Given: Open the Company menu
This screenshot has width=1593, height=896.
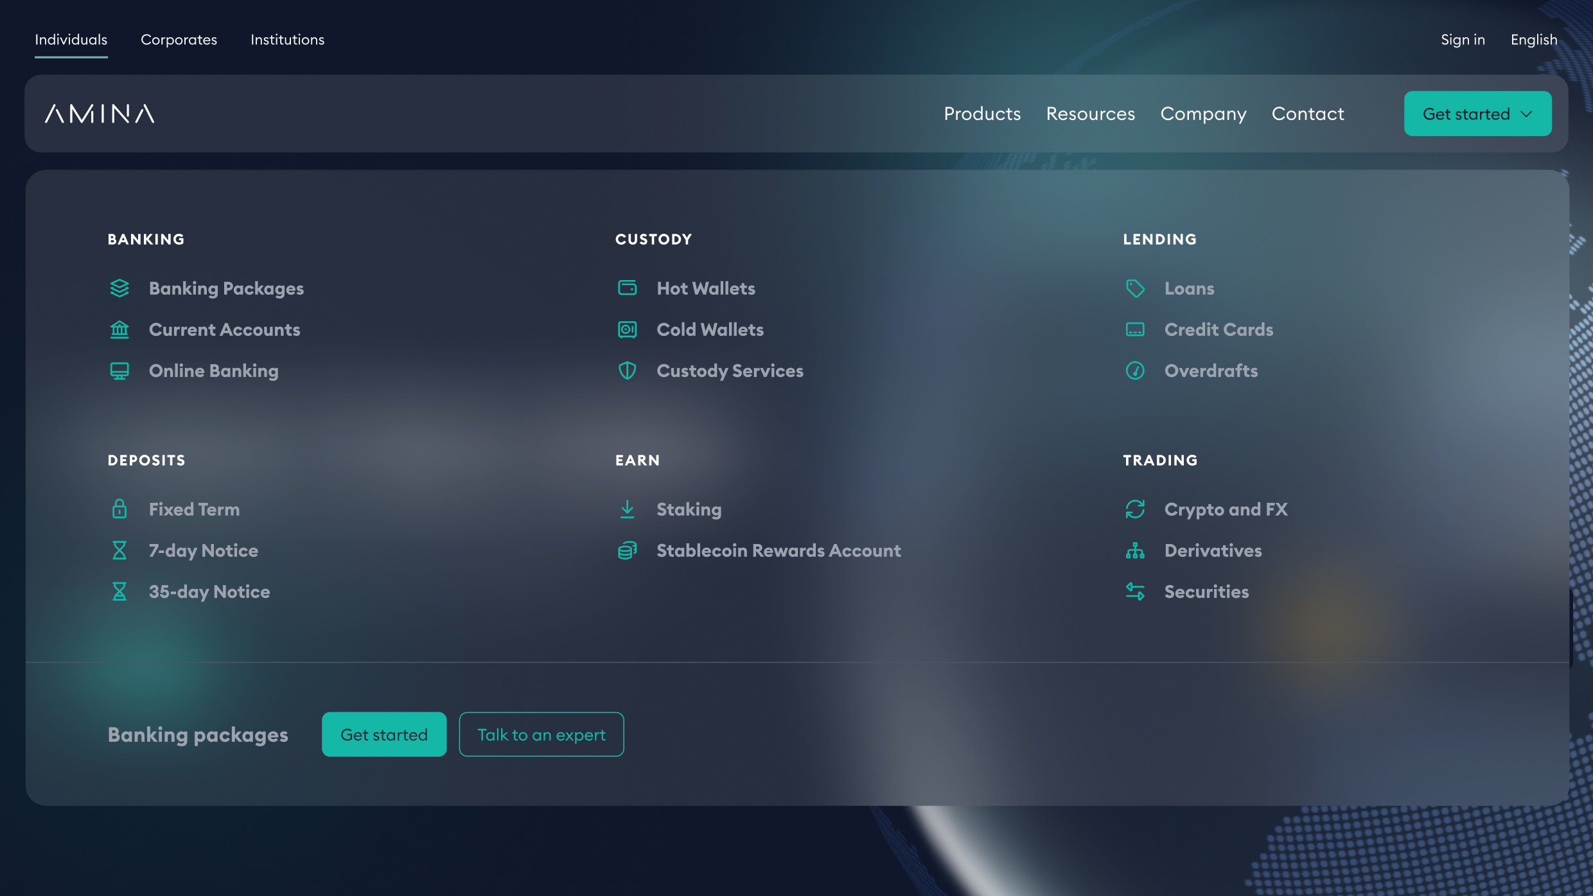Looking at the screenshot, I should [x=1203, y=114].
